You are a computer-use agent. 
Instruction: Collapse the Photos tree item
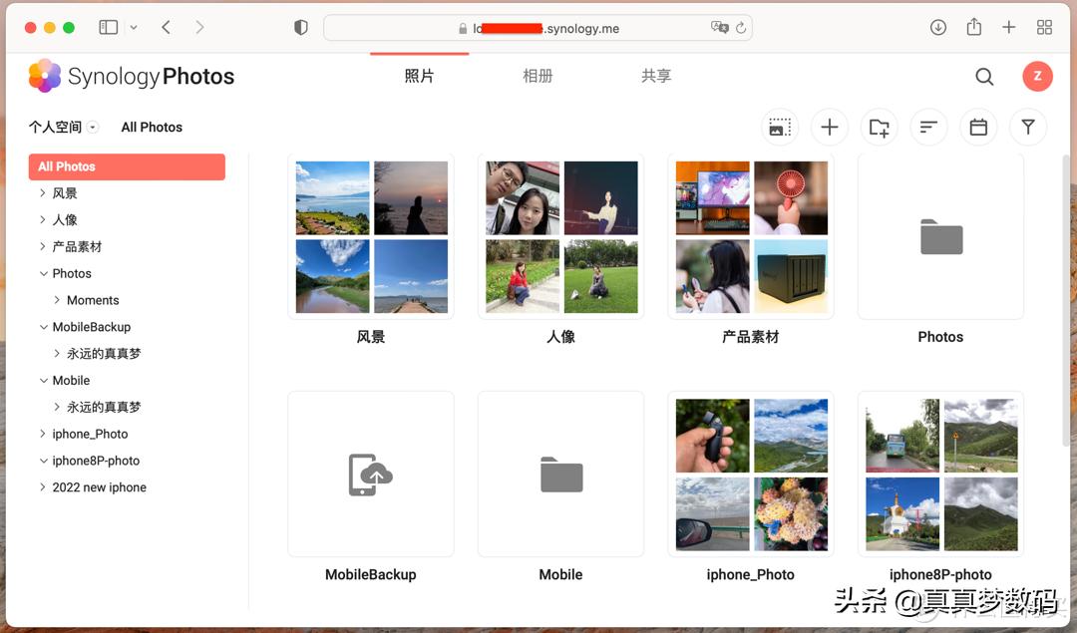point(44,272)
